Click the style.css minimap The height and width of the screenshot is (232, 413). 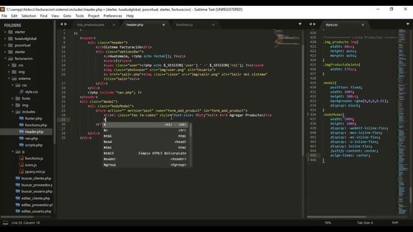[x=402, y=121]
